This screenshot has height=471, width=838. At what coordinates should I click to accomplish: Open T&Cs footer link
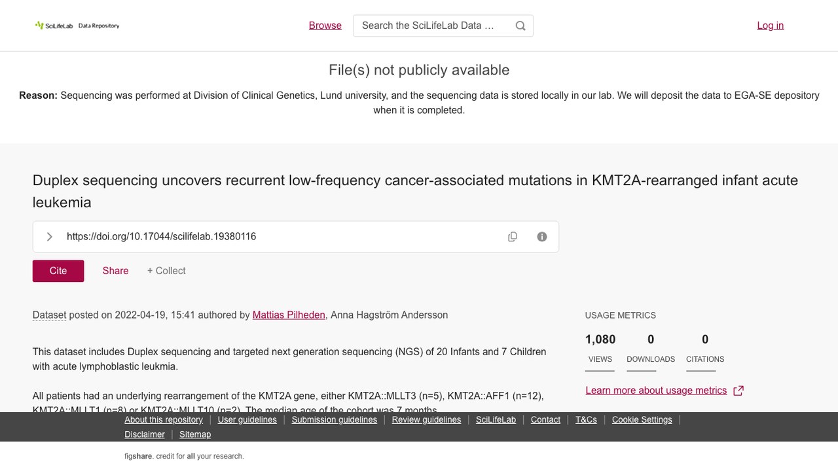click(x=586, y=420)
